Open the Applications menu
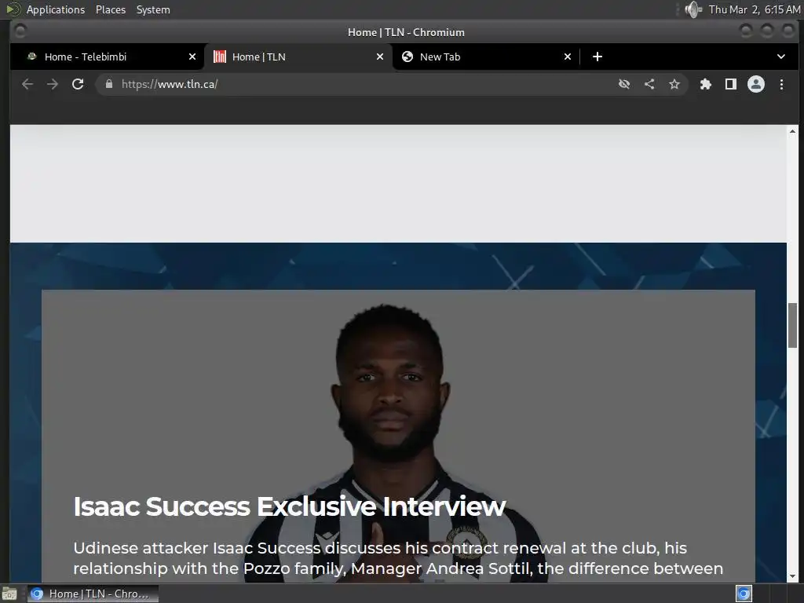The height and width of the screenshot is (603, 804). click(56, 9)
